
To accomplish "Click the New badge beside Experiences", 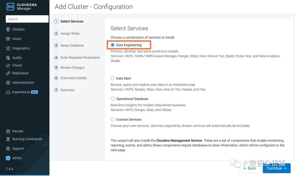I will pos(35,92).
